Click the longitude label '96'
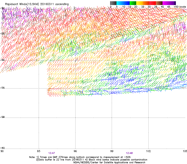 click(x=75, y=151)
